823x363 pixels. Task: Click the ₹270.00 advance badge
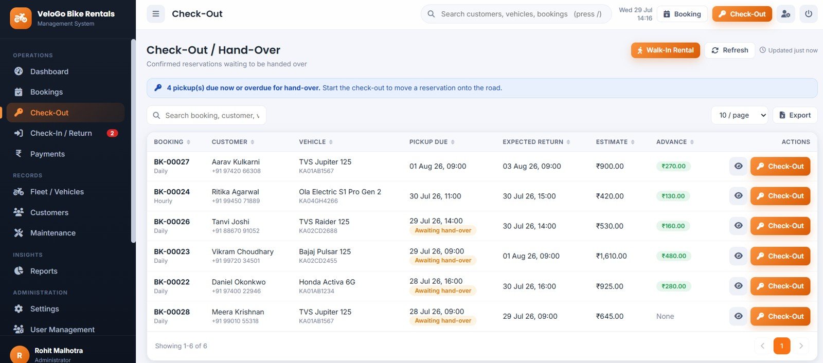tap(673, 166)
